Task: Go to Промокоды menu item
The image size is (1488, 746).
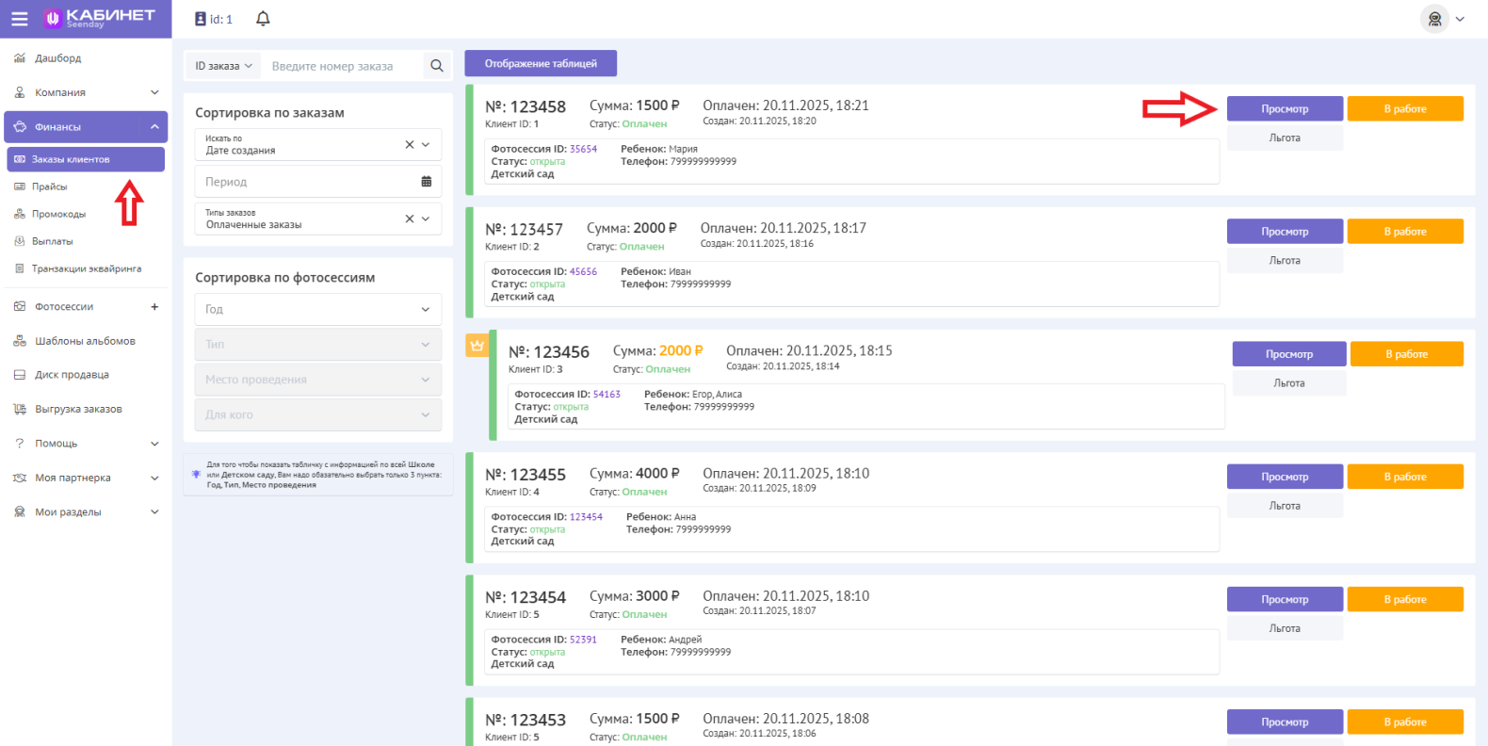Action: point(58,214)
